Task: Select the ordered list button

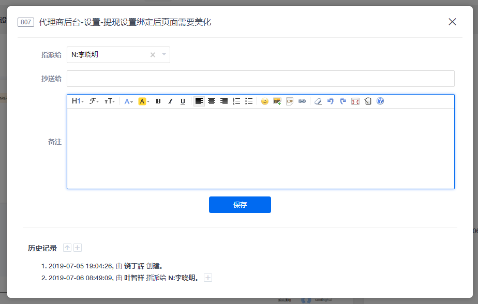Action: pyautogui.click(x=236, y=101)
